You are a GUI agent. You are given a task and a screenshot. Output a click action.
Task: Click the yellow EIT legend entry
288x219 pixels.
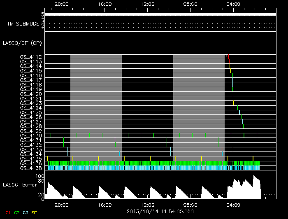click(x=34, y=213)
